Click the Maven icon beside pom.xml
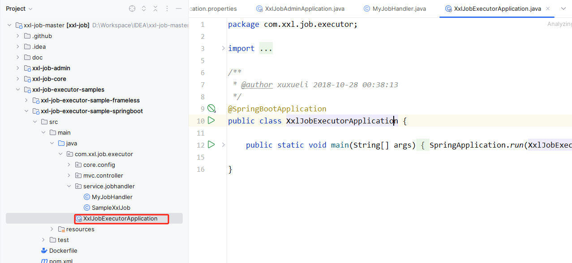Image resolution: width=572 pixels, height=263 pixels. [44, 261]
